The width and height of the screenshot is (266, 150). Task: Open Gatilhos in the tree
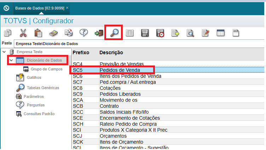[x=34, y=77]
